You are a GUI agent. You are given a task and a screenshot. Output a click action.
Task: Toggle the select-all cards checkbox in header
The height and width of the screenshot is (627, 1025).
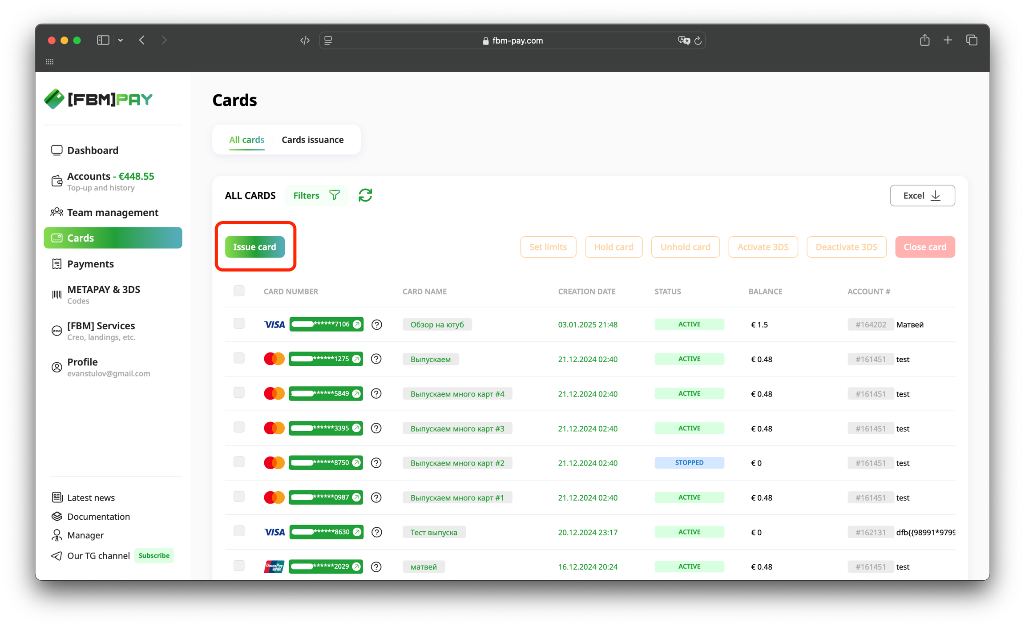[x=239, y=291]
